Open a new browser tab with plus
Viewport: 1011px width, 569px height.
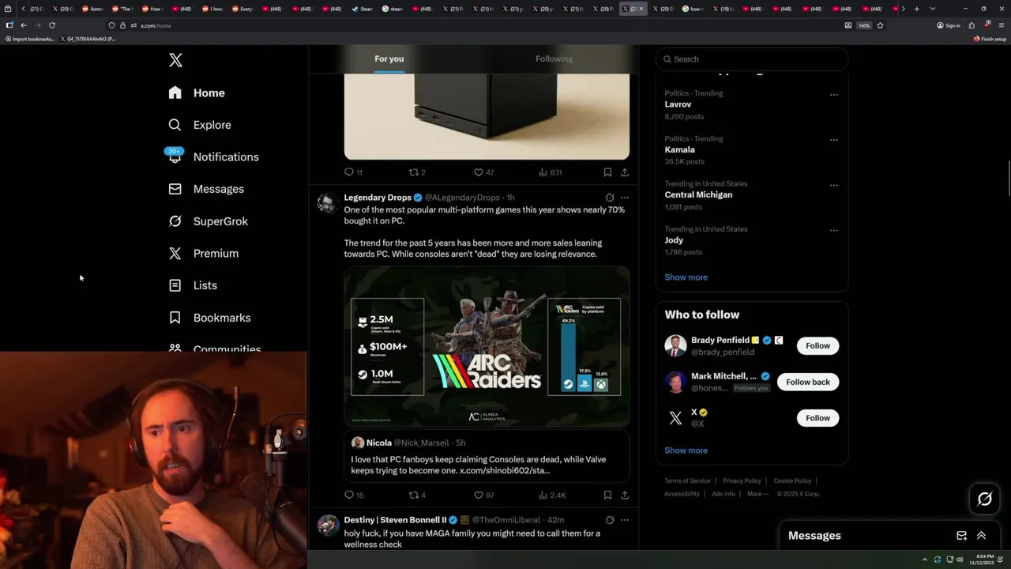916,9
